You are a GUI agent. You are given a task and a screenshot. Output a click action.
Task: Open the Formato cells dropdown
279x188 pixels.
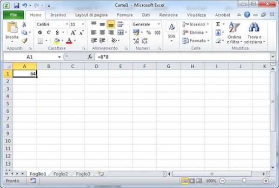[x=196, y=41]
